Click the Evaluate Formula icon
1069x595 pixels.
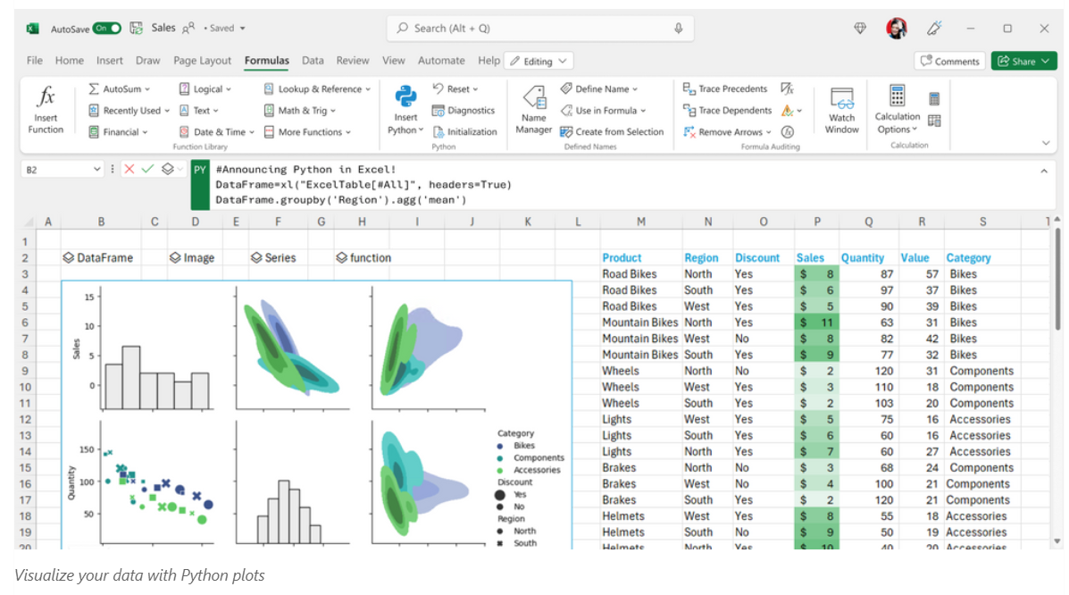coord(788,131)
